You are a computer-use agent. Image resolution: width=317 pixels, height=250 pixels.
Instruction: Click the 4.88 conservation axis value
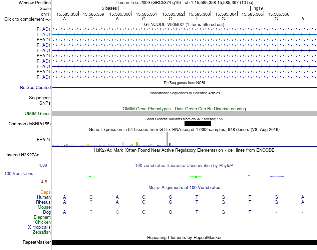(x=43, y=165)
